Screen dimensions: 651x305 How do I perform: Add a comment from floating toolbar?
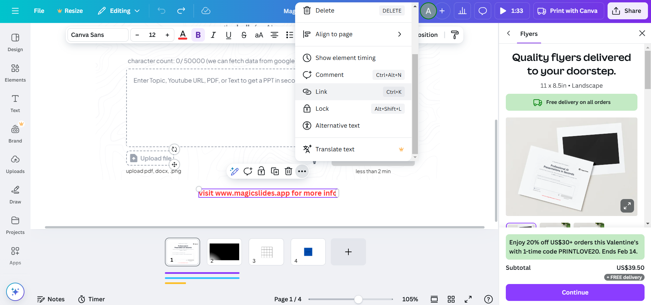point(248,171)
